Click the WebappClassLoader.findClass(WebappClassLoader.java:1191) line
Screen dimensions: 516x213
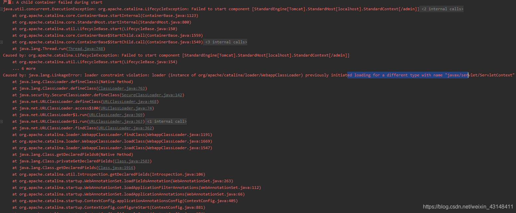[x=112, y=135]
